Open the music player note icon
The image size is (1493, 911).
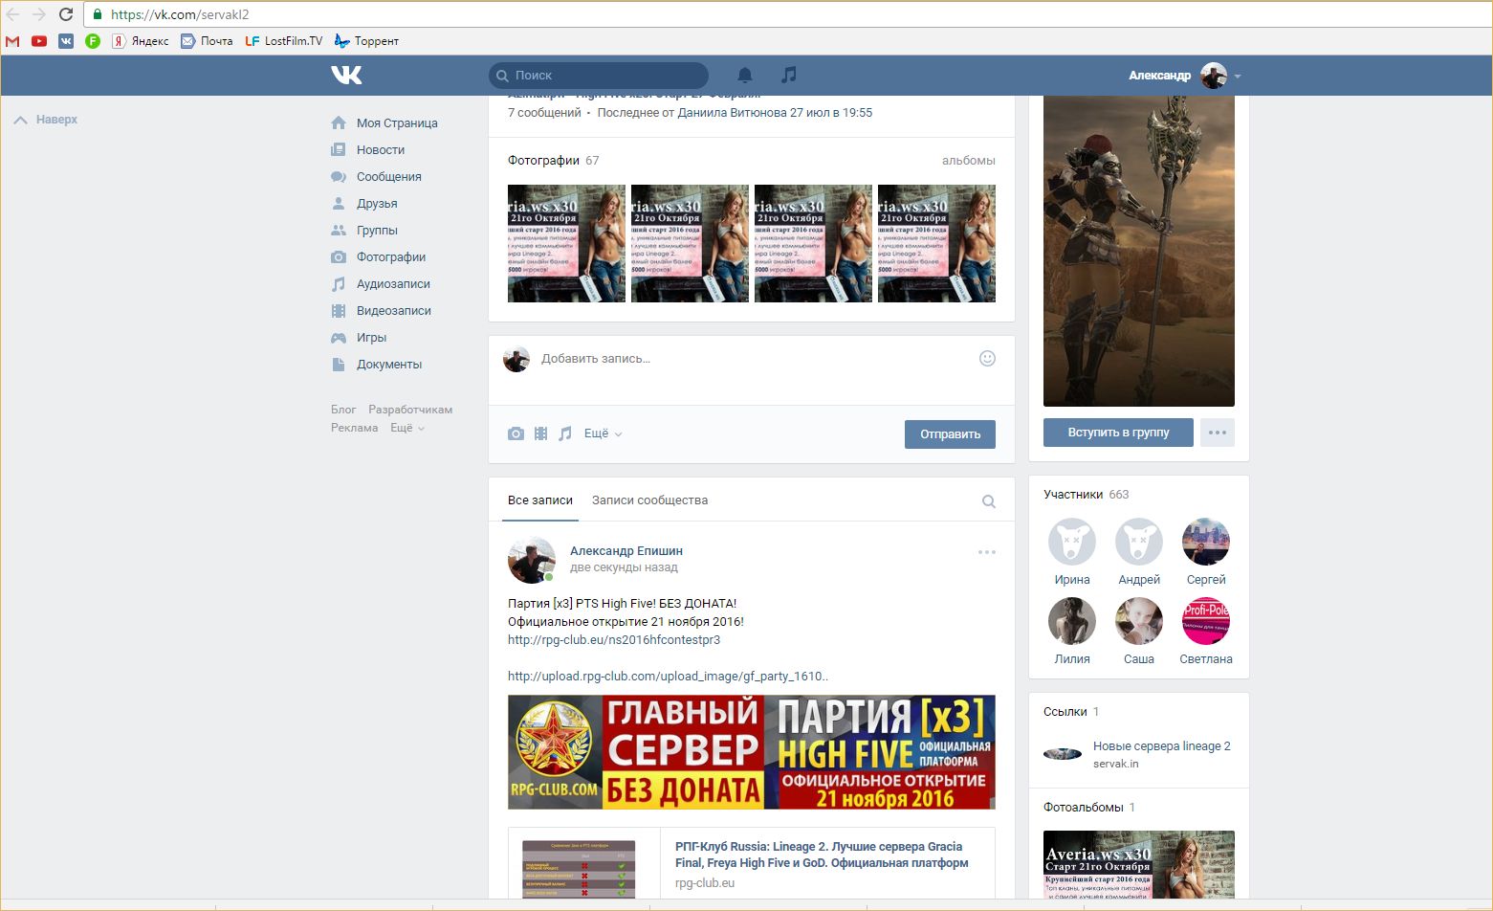(x=788, y=75)
